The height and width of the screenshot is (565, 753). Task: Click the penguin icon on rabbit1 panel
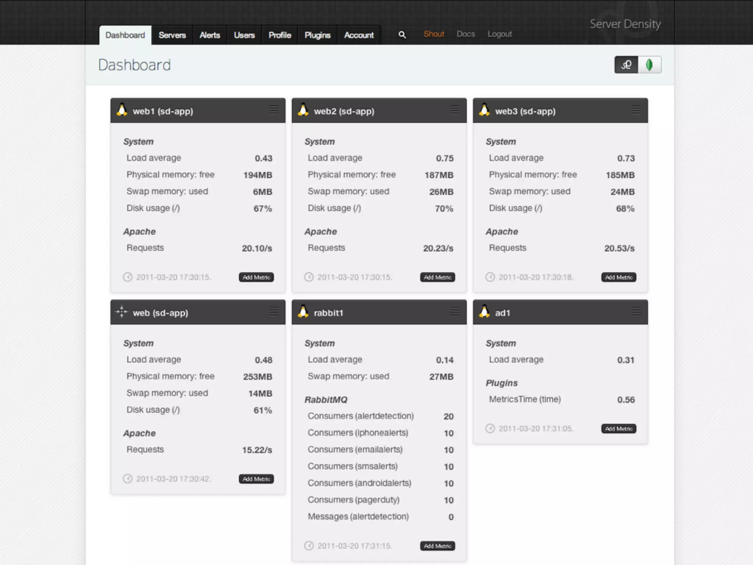point(303,312)
